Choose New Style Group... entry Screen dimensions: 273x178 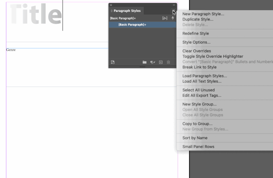[x=199, y=104]
